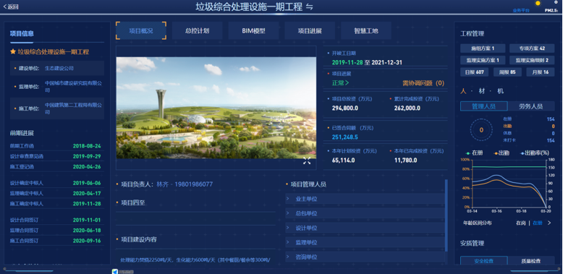Image resolution: width=563 pixels, height=274 pixels.
Task: Toggle the 在册 age distribution option
Action: [x=538, y=223]
